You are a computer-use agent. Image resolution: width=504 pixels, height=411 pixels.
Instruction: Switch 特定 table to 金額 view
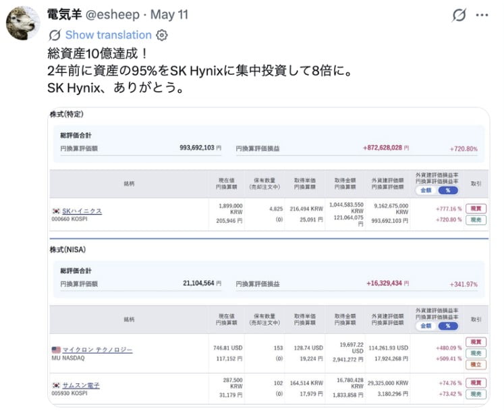[426, 190]
